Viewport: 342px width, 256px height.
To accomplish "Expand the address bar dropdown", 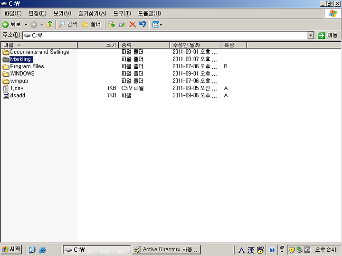I will [311, 35].
